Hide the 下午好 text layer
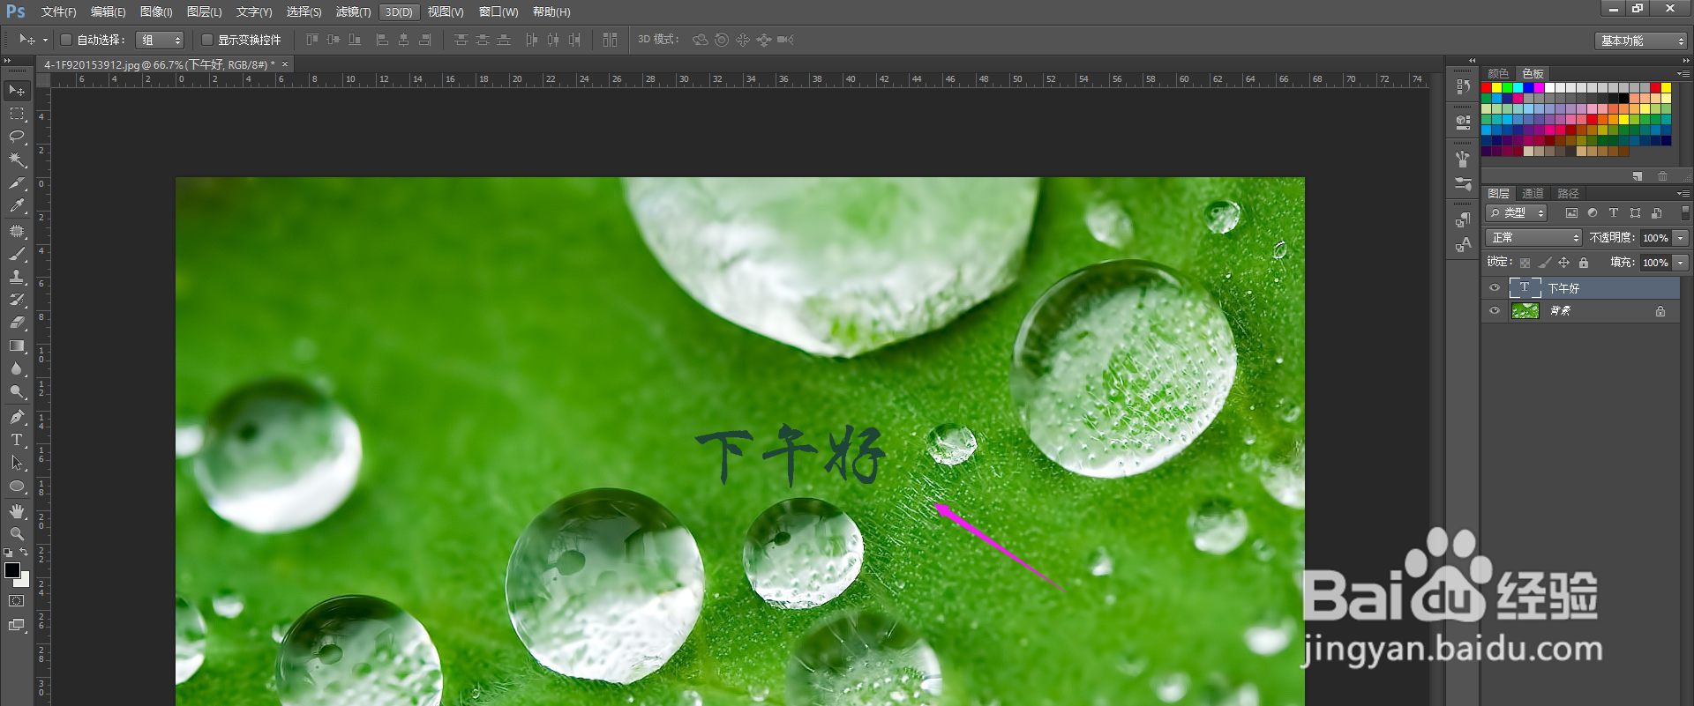The width and height of the screenshot is (1694, 706). [1495, 287]
